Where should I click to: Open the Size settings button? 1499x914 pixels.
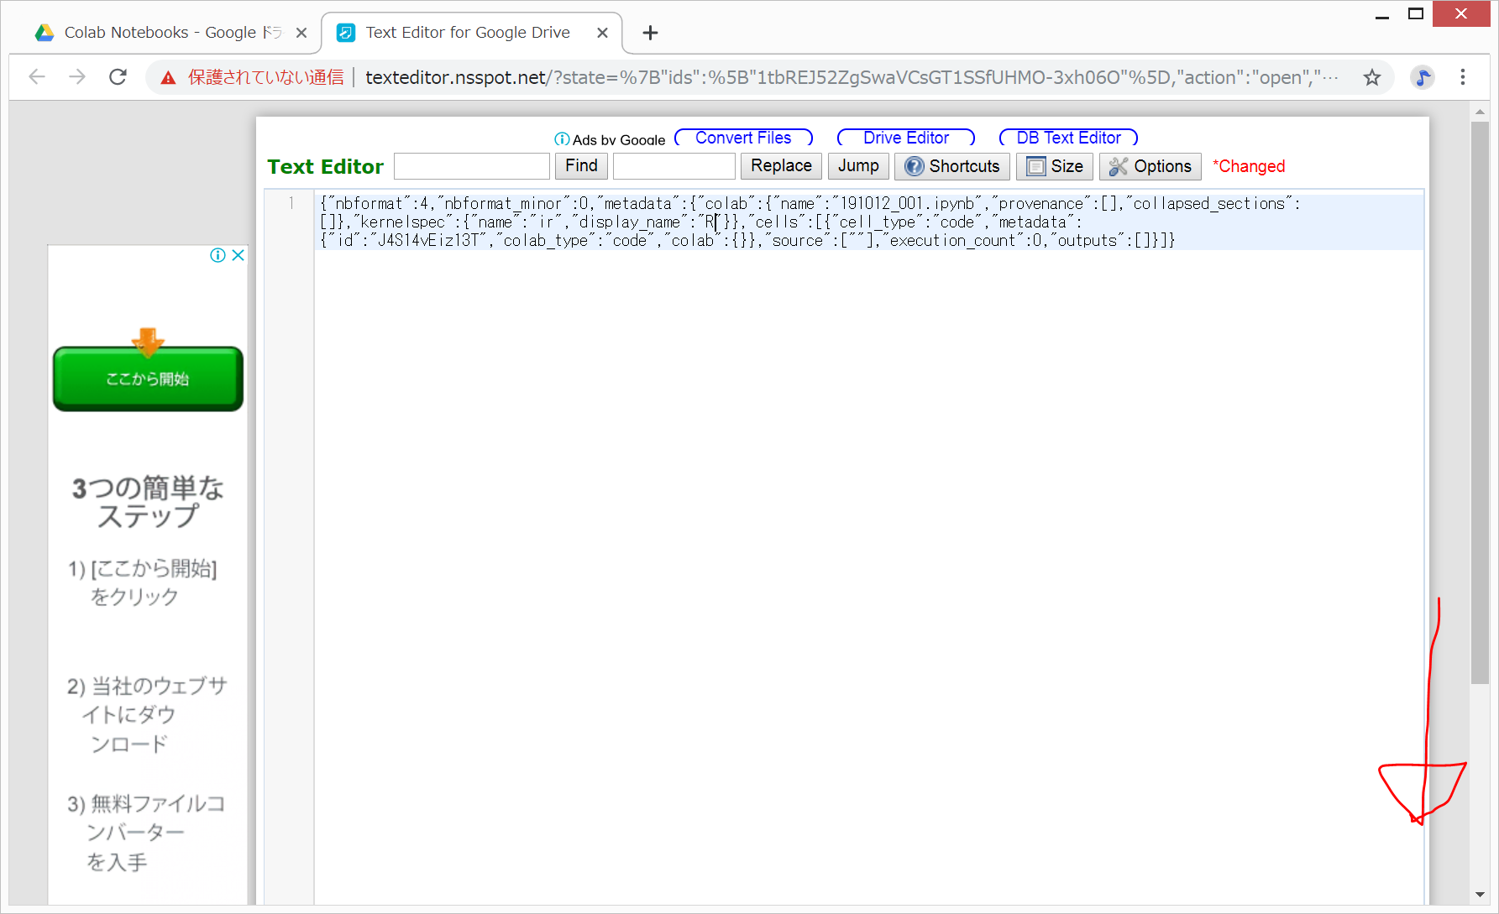[x=1054, y=166]
